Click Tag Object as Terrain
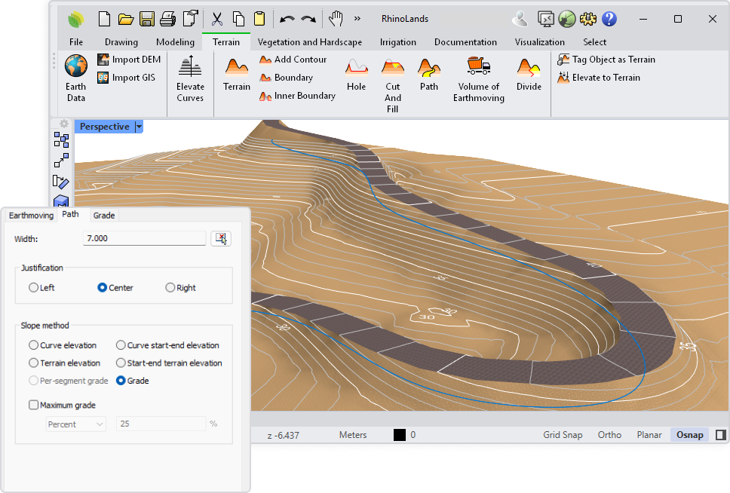 (606, 60)
